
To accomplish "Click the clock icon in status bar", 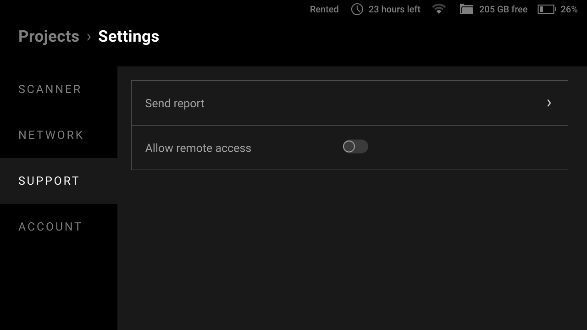I will point(357,9).
